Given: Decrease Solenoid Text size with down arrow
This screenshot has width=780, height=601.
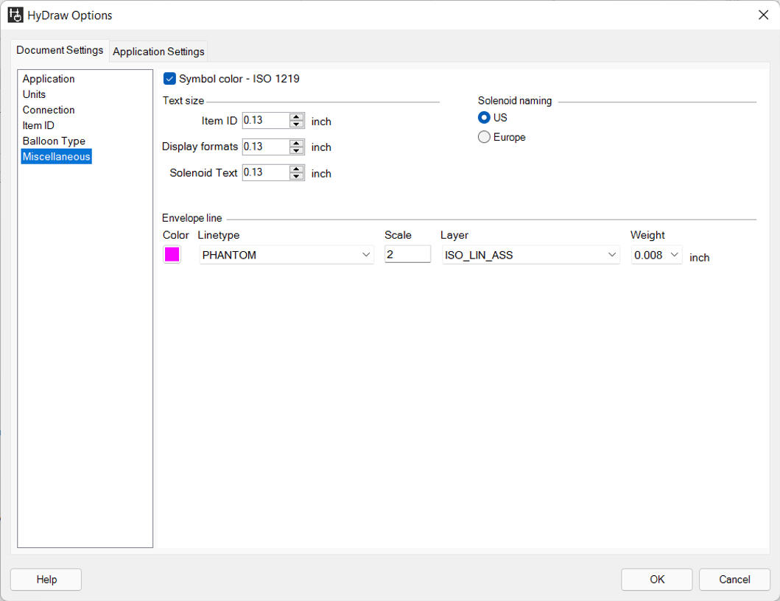Looking at the screenshot, I should click(297, 177).
